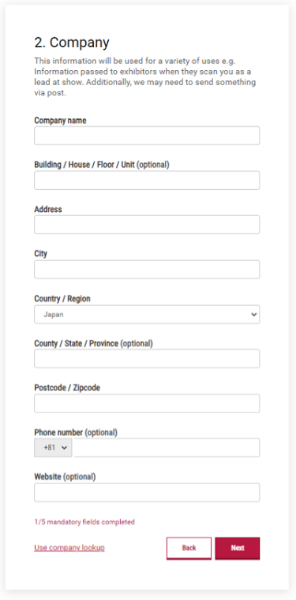The height and width of the screenshot is (600, 296).
Task: Click the "Company name" label text
Action: point(60,121)
